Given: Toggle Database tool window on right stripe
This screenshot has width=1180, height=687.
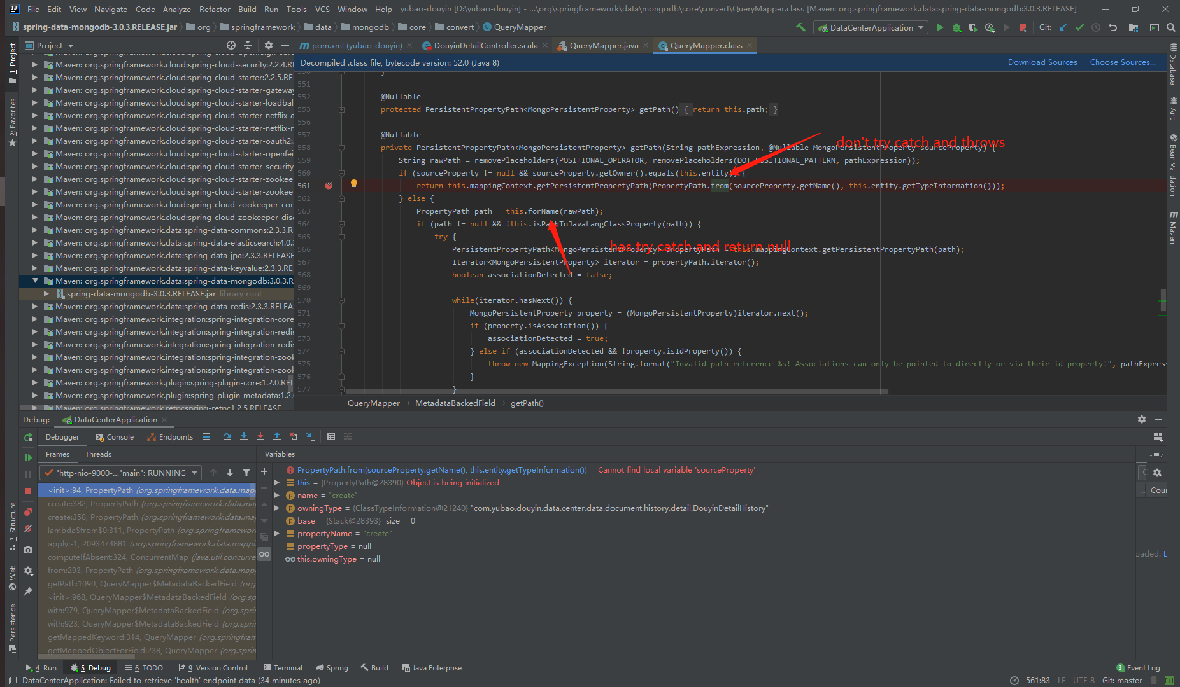Looking at the screenshot, I should [x=1173, y=64].
